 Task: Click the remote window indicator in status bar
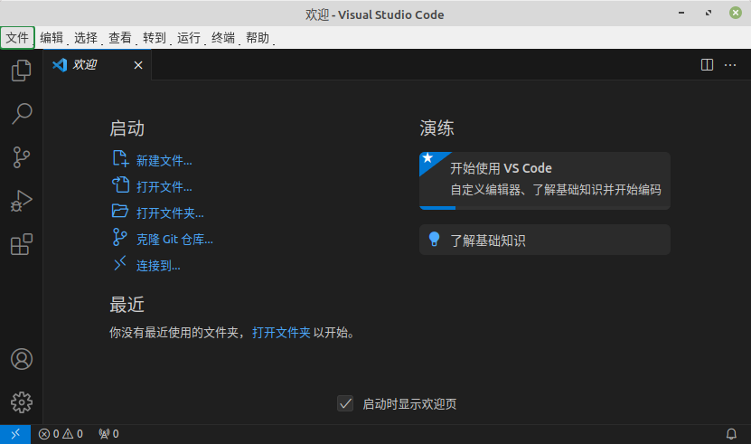click(15, 434)
